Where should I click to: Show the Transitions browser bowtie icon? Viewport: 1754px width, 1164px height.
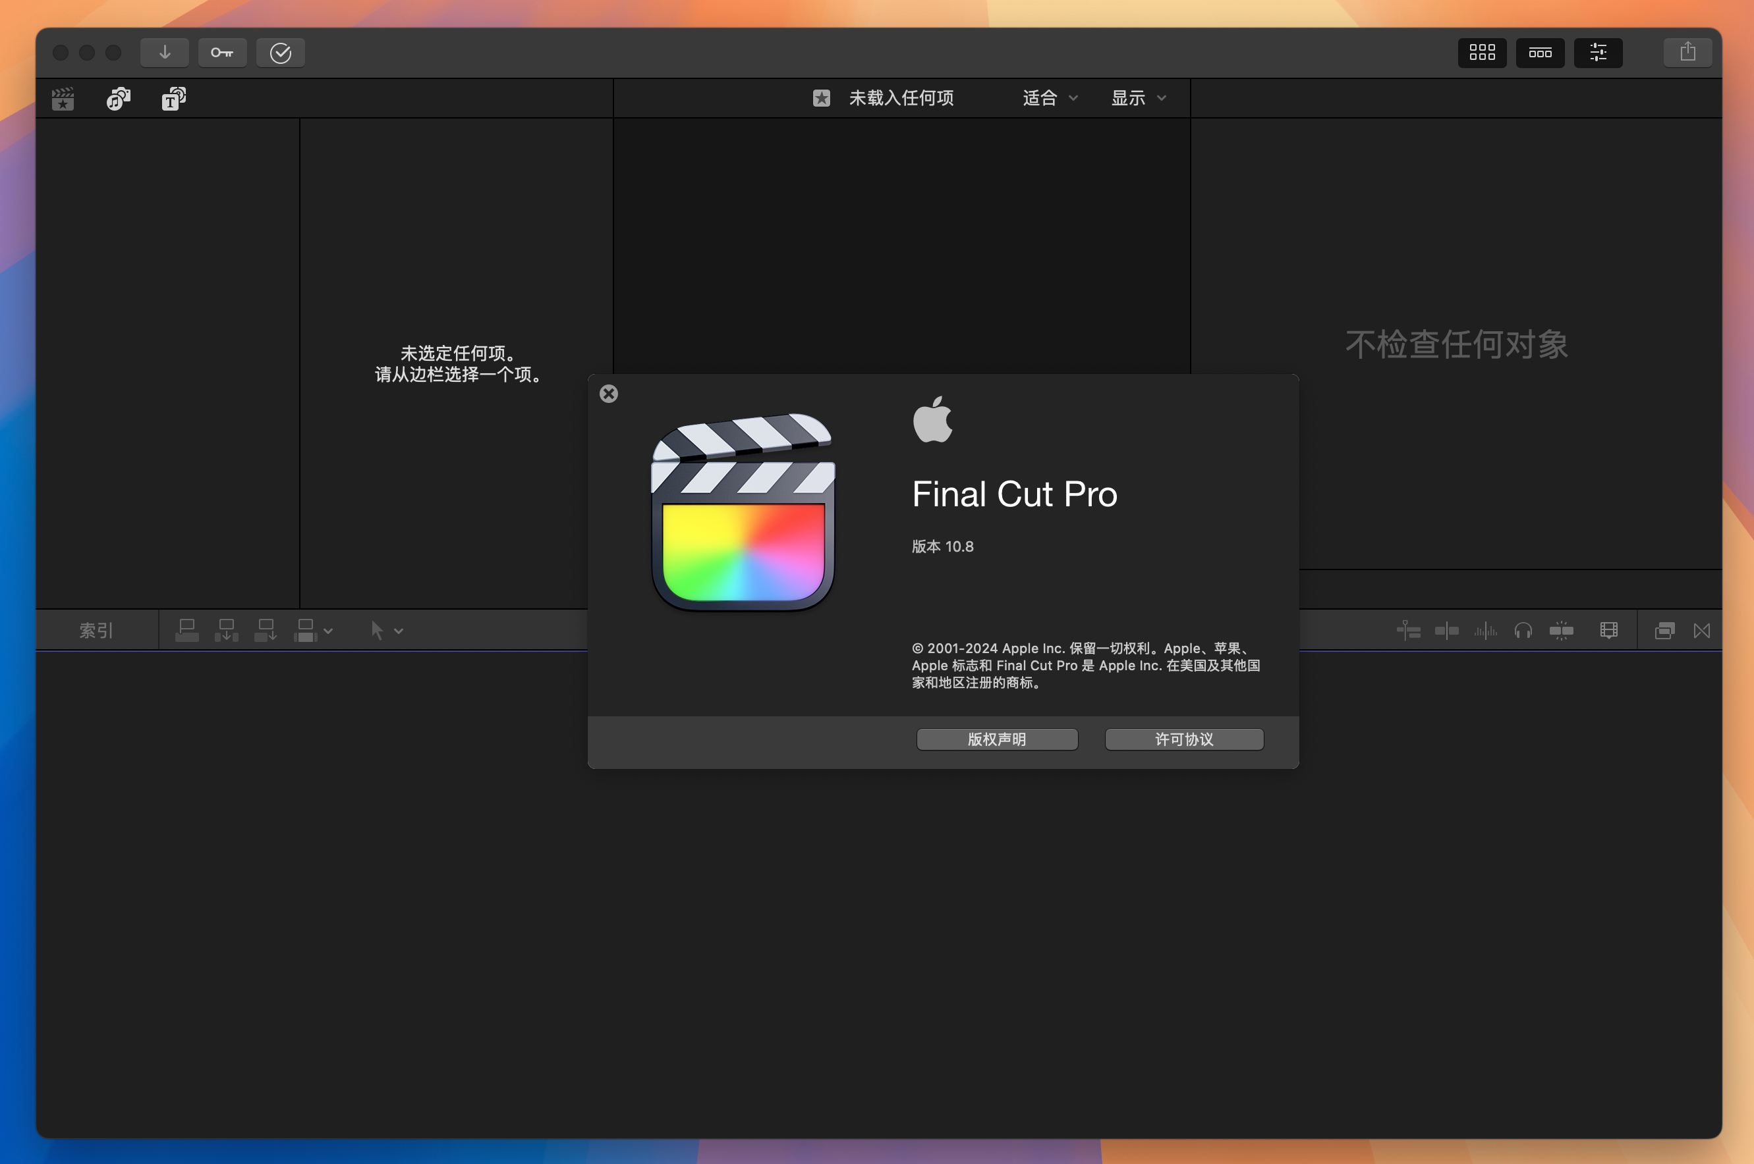click(1702, 631)
